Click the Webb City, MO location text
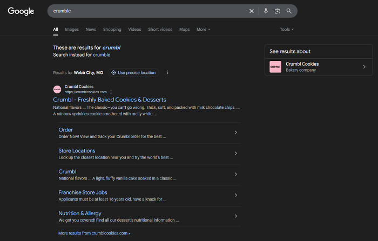Viewport: 378px width, 241px height. pyautogui.click(x=88, y=73)
